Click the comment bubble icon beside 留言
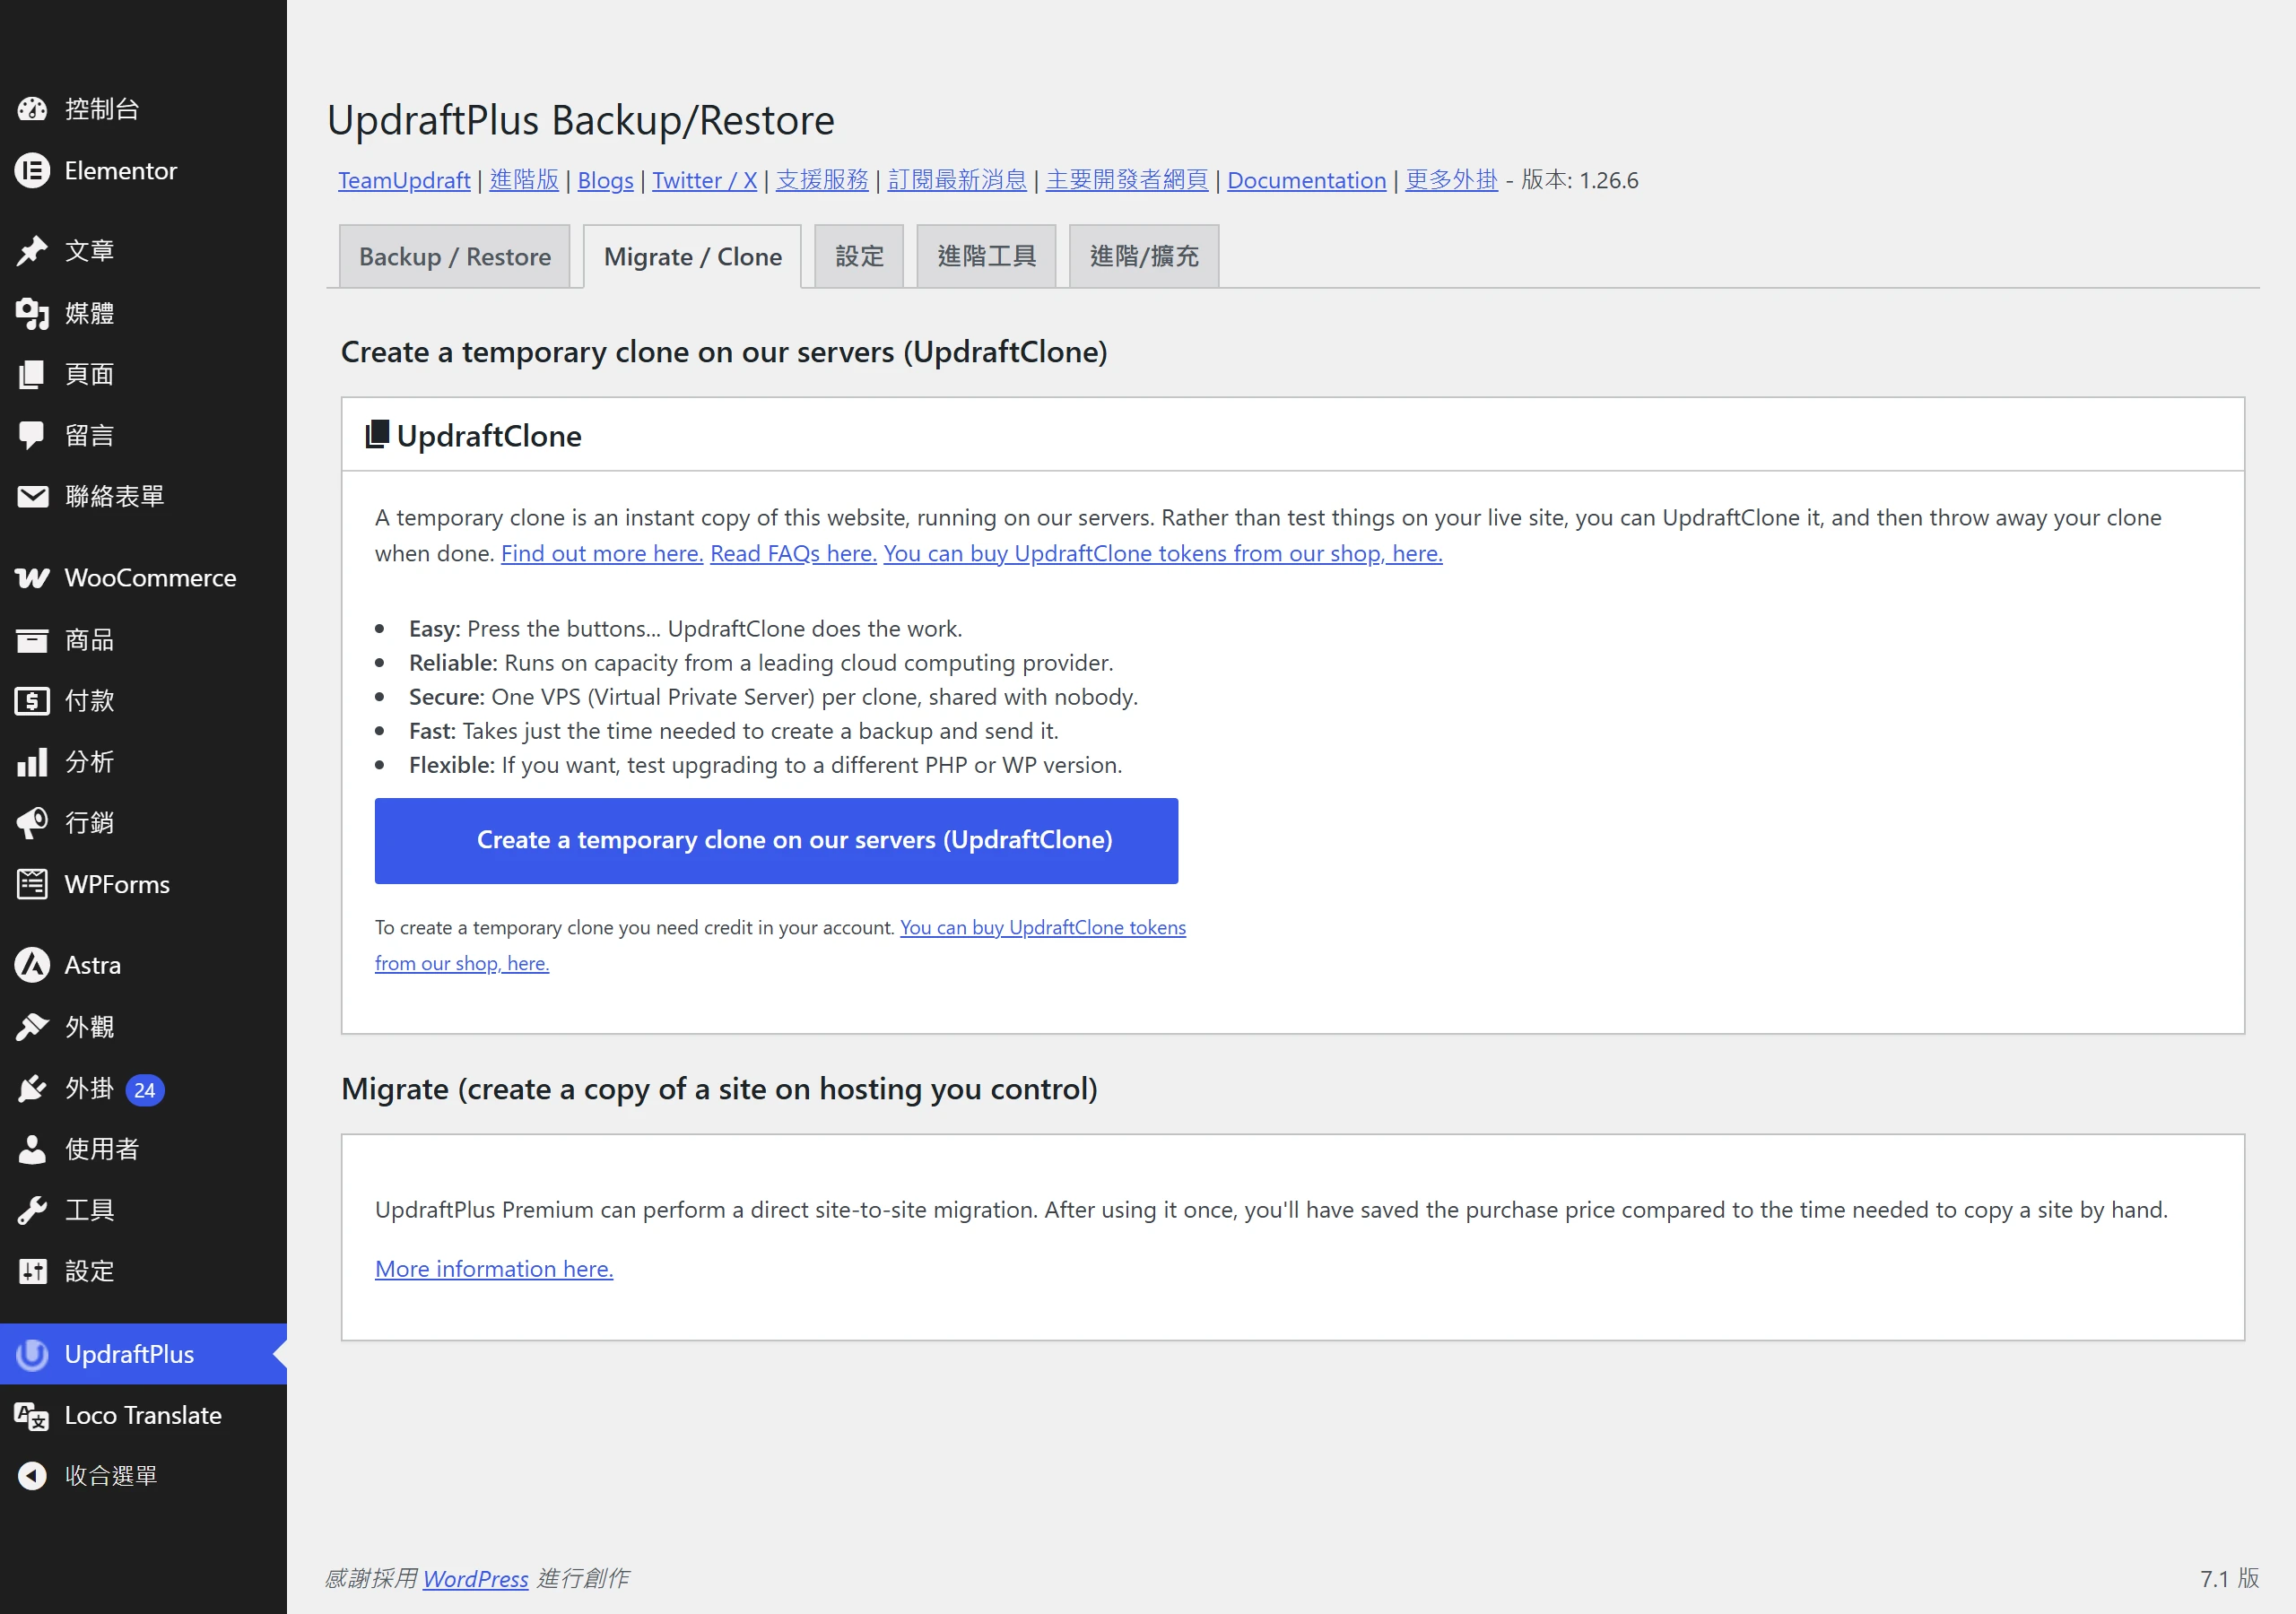Image resolution: width=2296 pixels, height=1614 pixels. (x=32, y=435)
